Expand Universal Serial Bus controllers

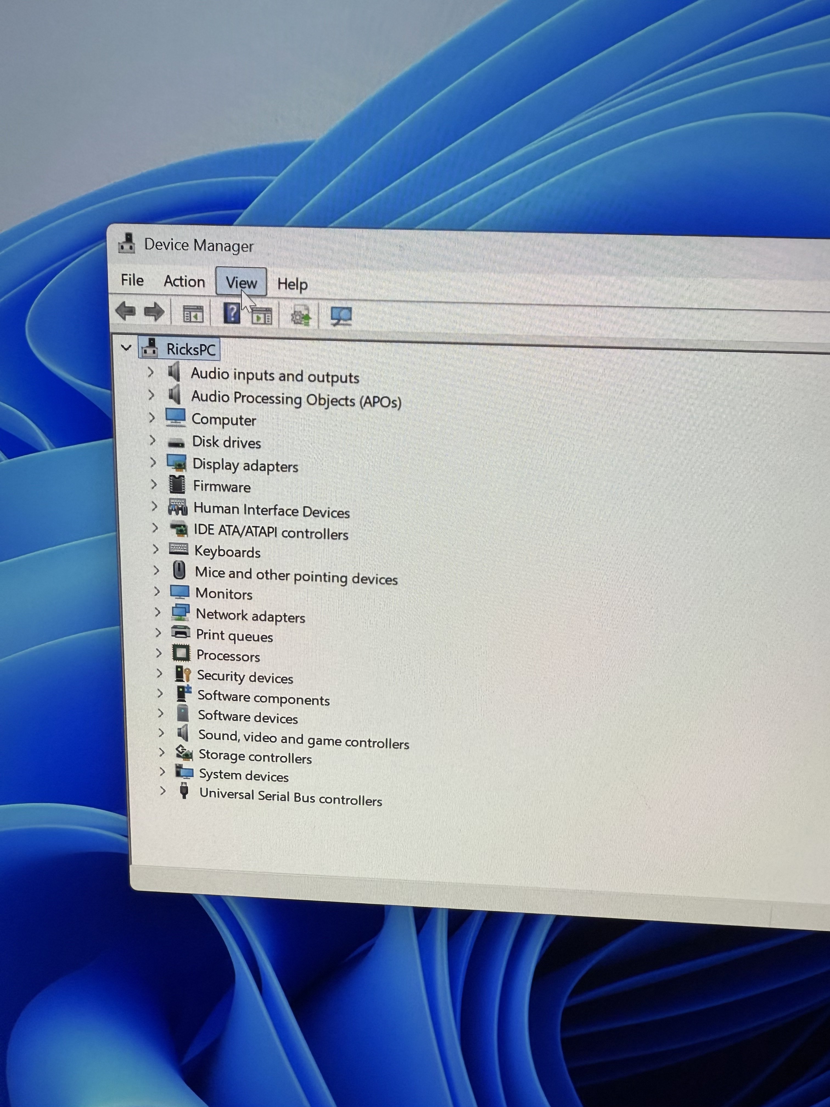(x=162, y=791)
